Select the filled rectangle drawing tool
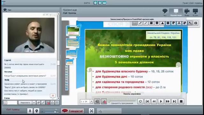This screenshot has height=115, width=204. pyautogui.click(x=151, y=23)
